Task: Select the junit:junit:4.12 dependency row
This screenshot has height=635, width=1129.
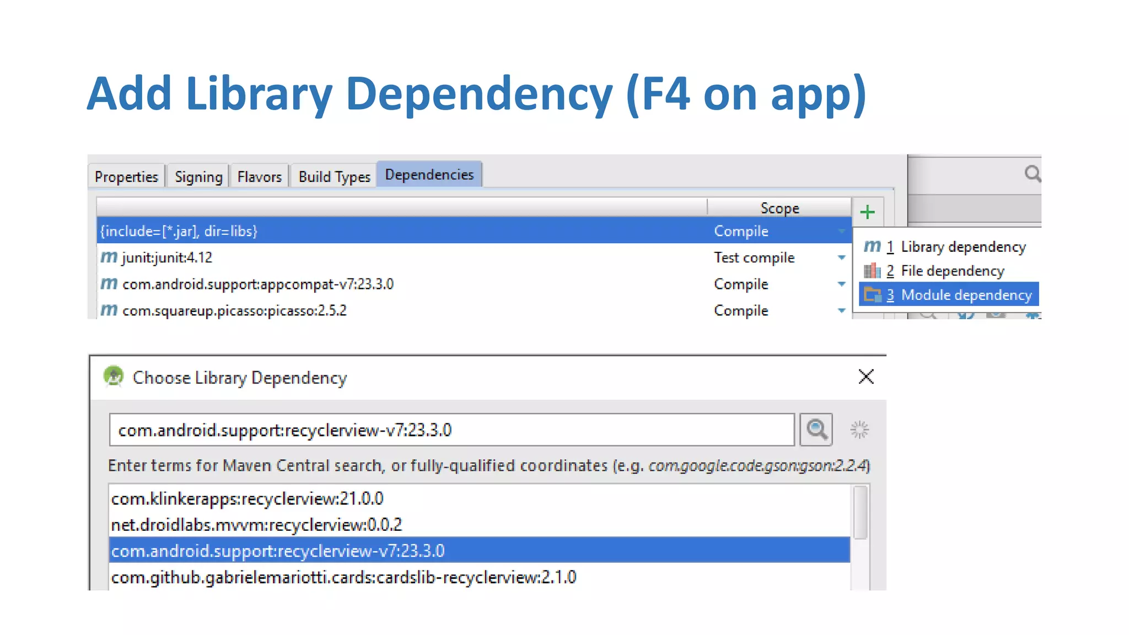Action: pos(474,257)
